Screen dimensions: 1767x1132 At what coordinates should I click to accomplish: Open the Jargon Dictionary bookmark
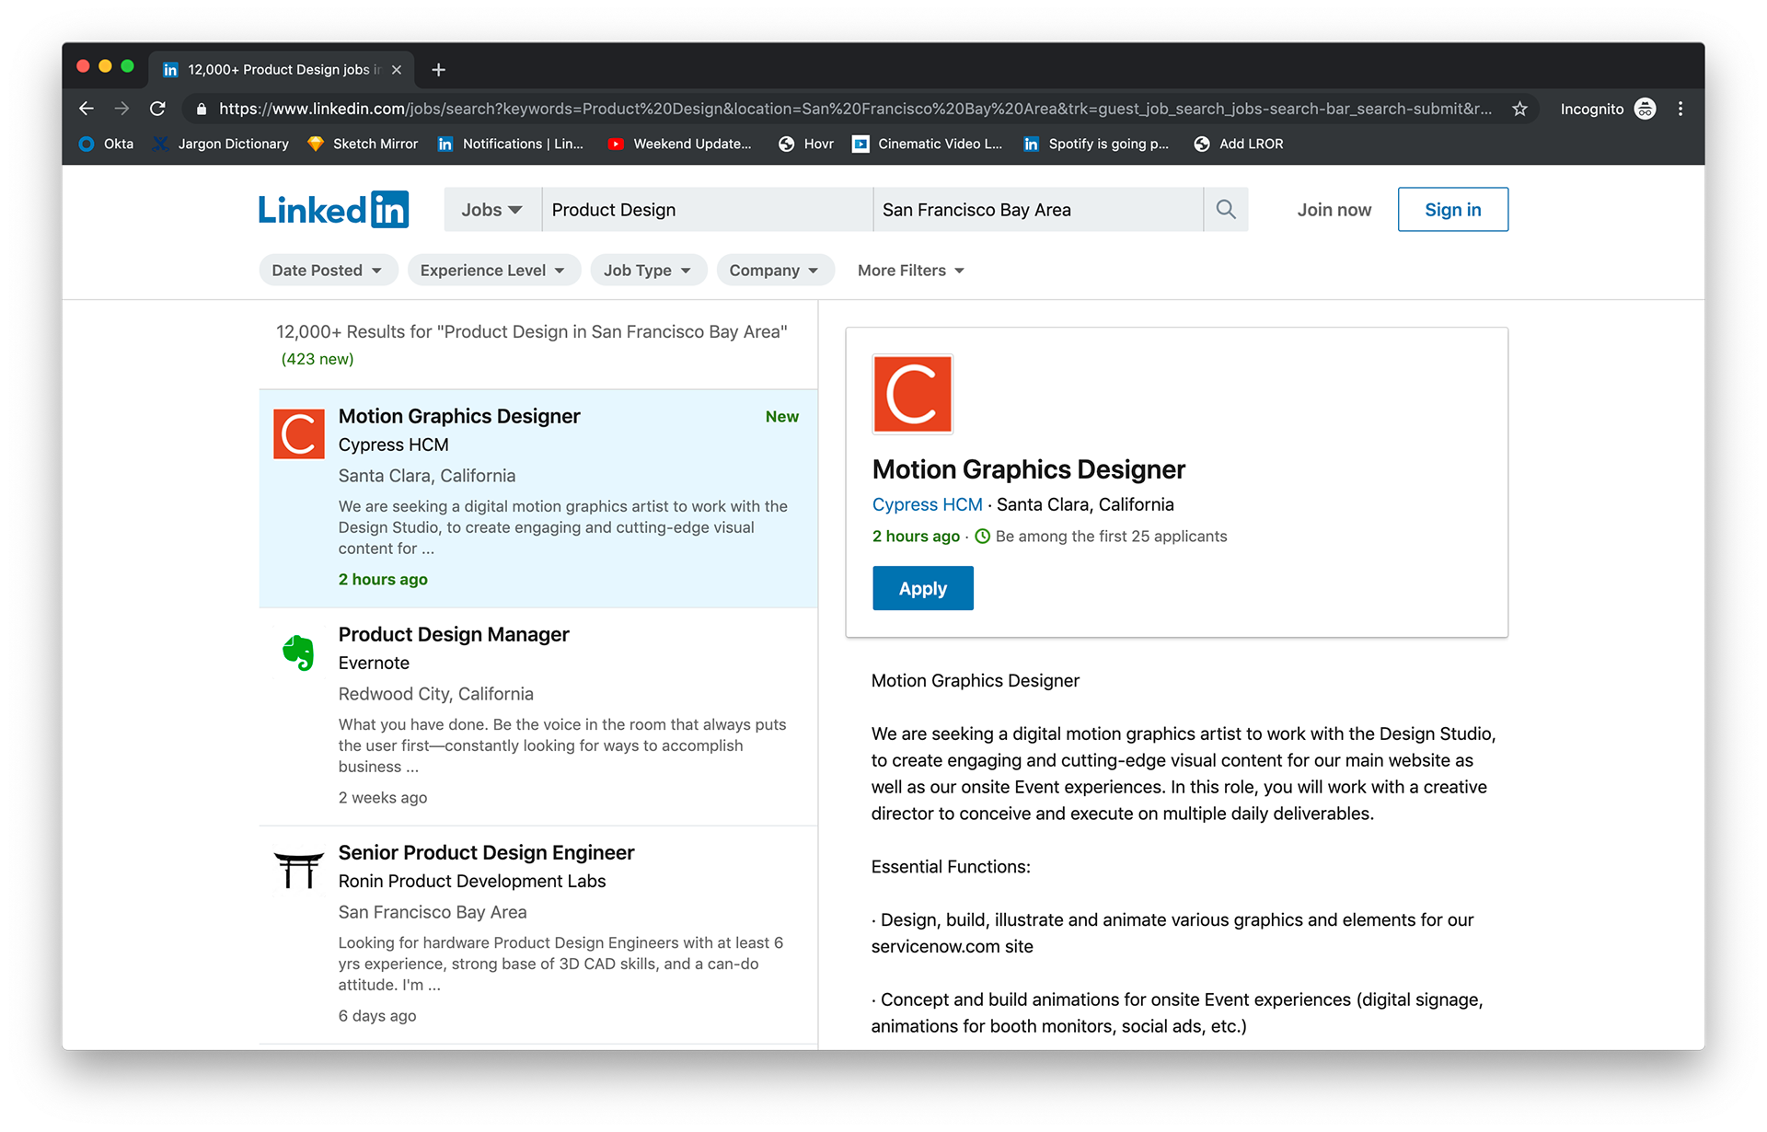click(x=221, y=144)
